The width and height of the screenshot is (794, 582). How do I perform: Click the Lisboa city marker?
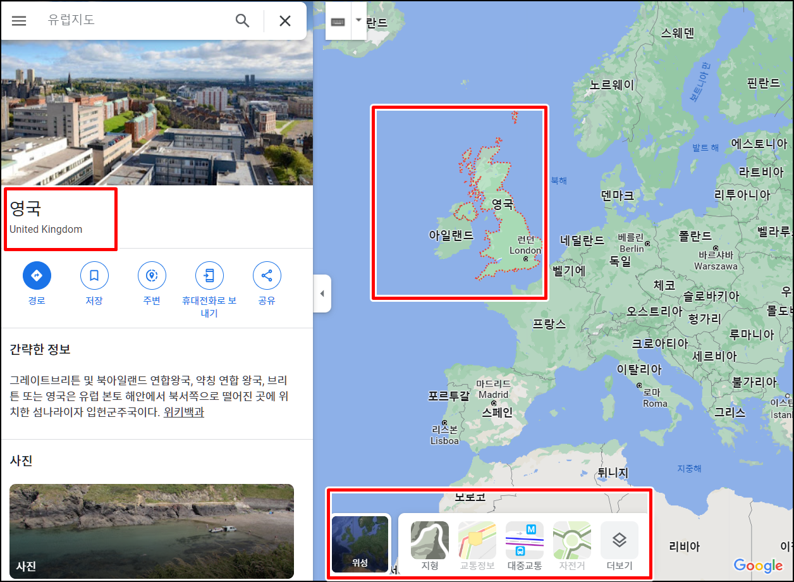(x=445, y=423)
